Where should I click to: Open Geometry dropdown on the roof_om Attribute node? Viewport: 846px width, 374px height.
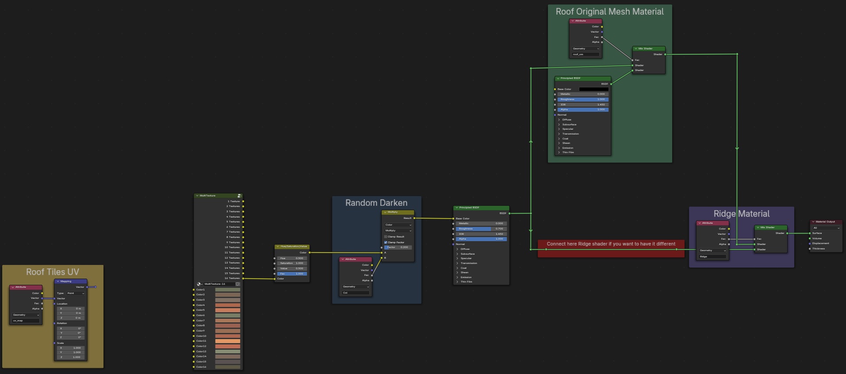pyautogui.click(x=586, y=49)
